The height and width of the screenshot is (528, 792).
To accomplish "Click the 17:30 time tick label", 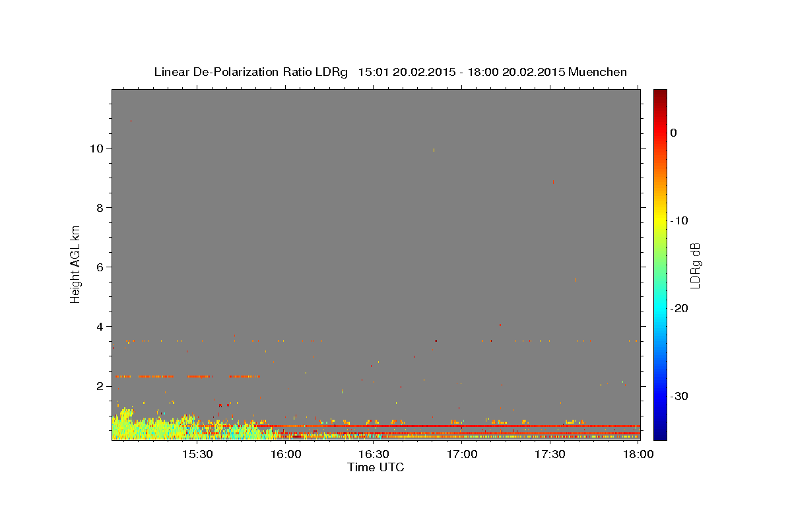I will click(x=550, y=455).
